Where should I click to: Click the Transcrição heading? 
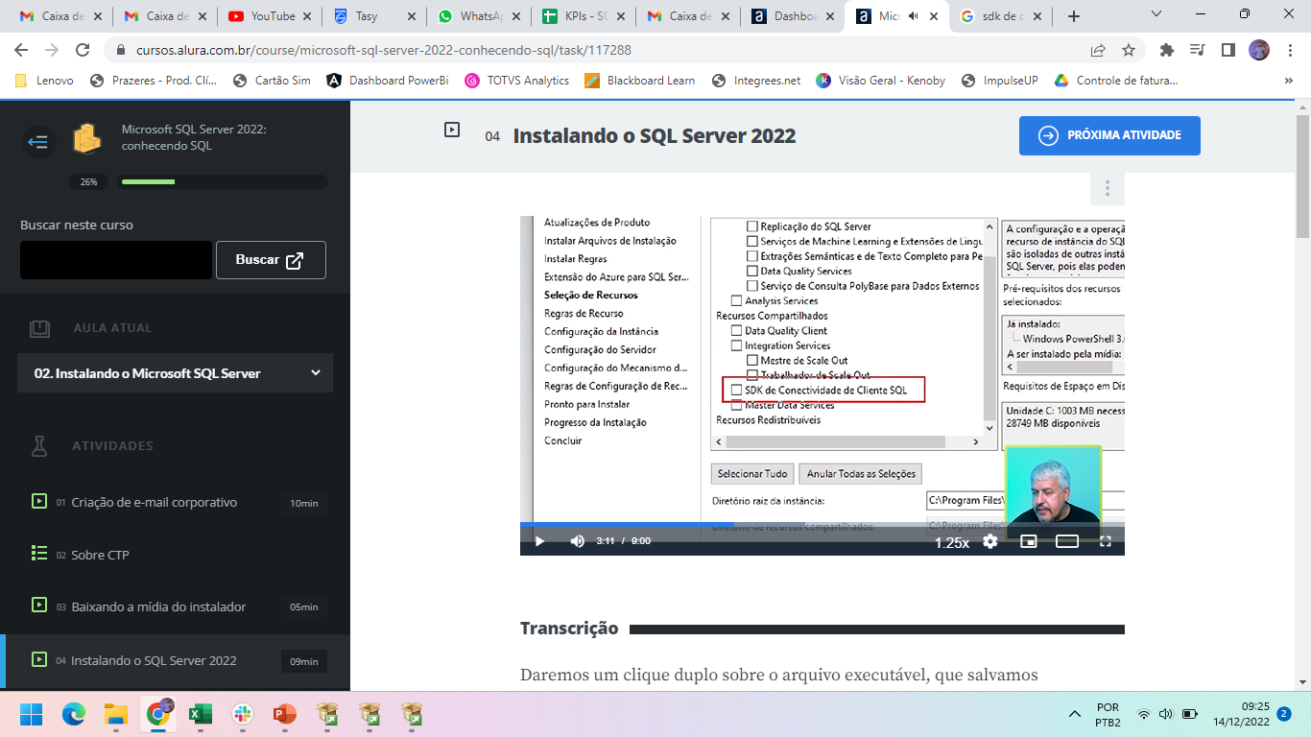(569, 629)
